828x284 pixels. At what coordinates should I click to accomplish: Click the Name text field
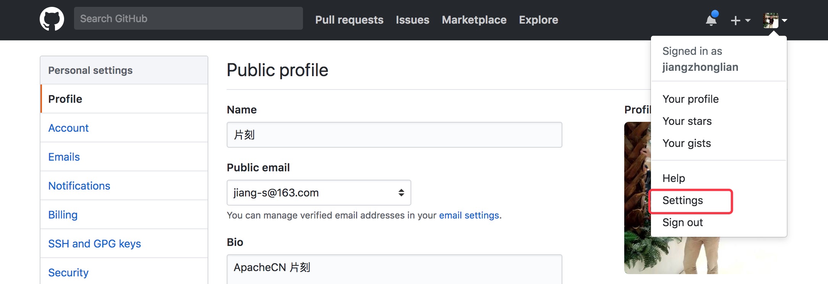click(x=394, y=135)
